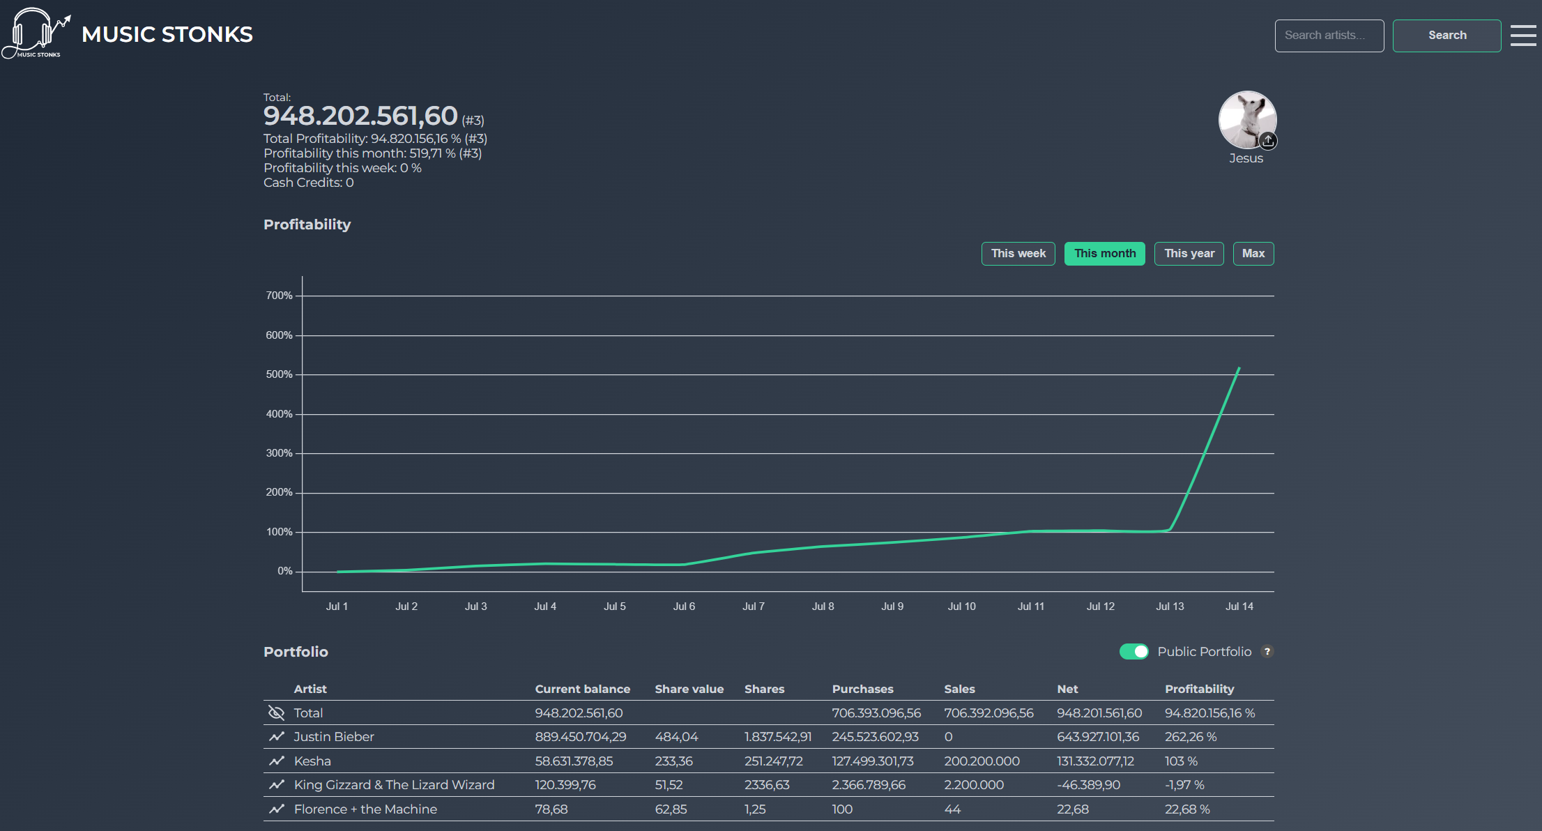This screenshot has height=831, width=1542.
Task: Click the Profitability column header
Action: tap(1200, 689)
